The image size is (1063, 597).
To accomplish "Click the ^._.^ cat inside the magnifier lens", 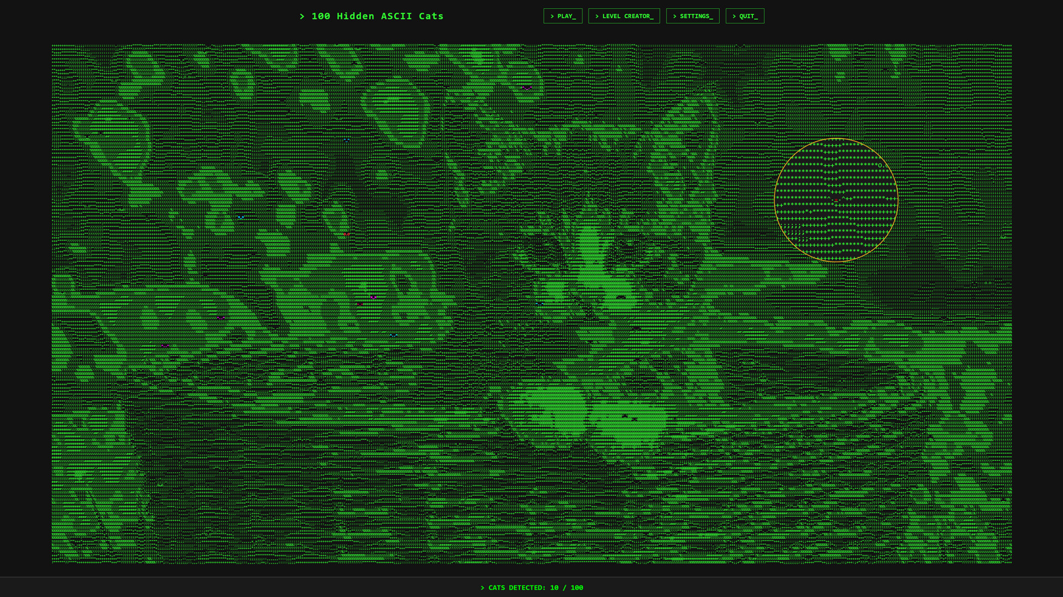I will pos(836,199).
